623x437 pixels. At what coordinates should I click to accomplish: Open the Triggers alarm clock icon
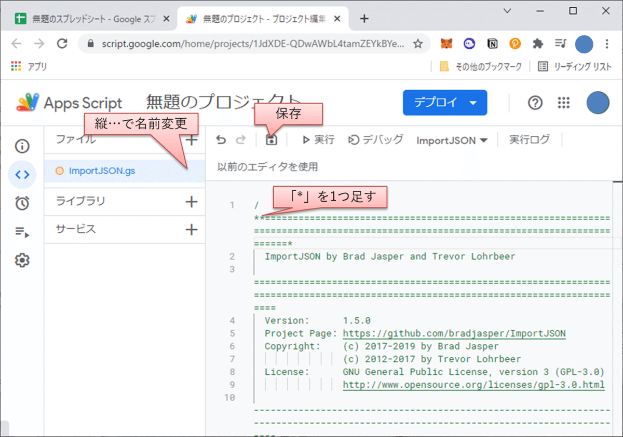point(22,203)
